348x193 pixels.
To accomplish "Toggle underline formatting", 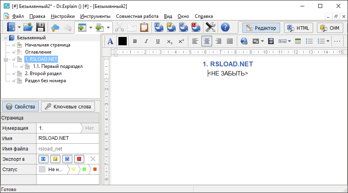I will click(158, 41).
